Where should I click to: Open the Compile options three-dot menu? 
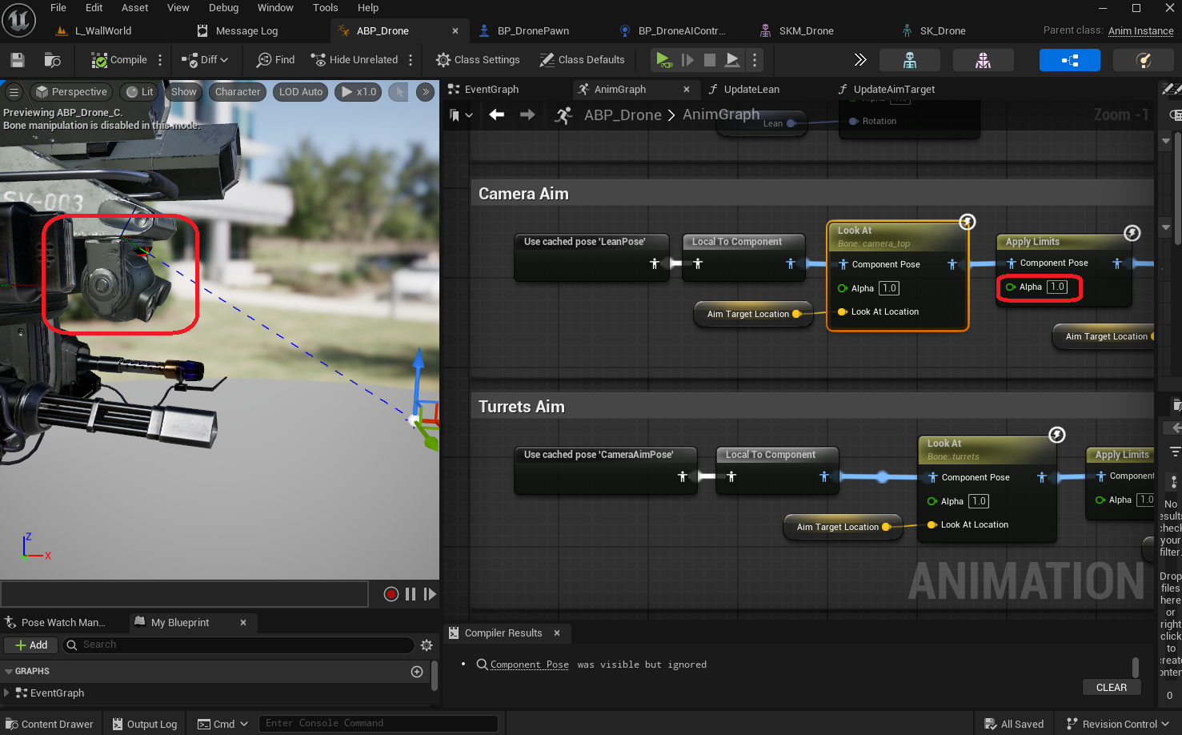point(160,60)
